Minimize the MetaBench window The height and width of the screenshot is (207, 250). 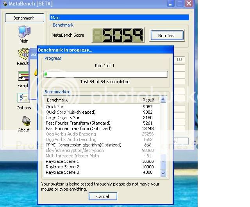coord(170,4)
